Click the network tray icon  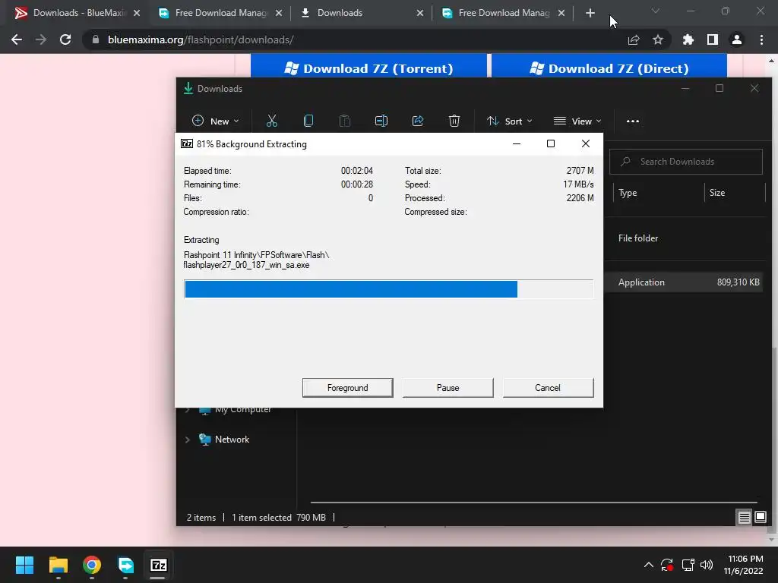pyautogui.click(x=688, y=565)
